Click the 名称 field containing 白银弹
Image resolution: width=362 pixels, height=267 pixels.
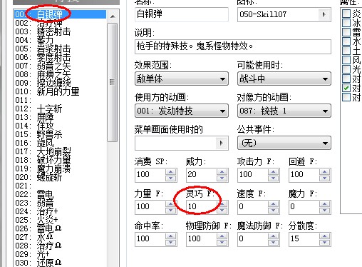point(182,14)
